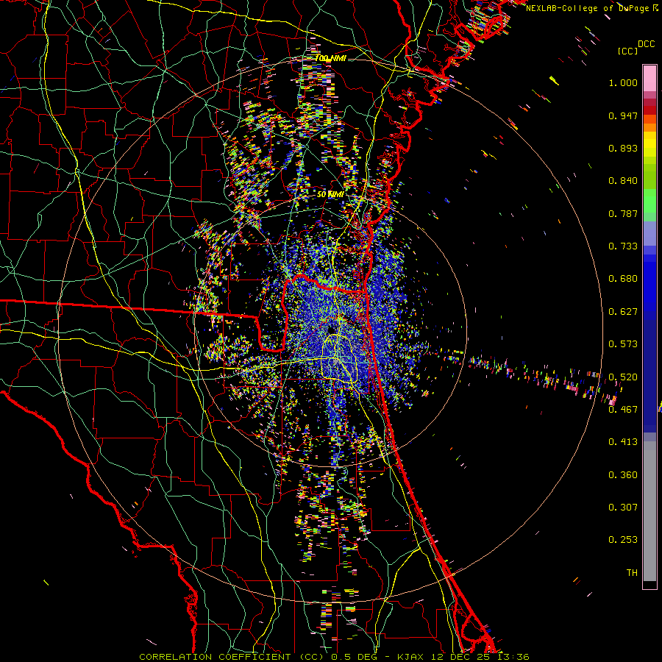Click the 50 NMI range ring label
The height and width of the screenshot is (662, 662).
coord(330,194)
